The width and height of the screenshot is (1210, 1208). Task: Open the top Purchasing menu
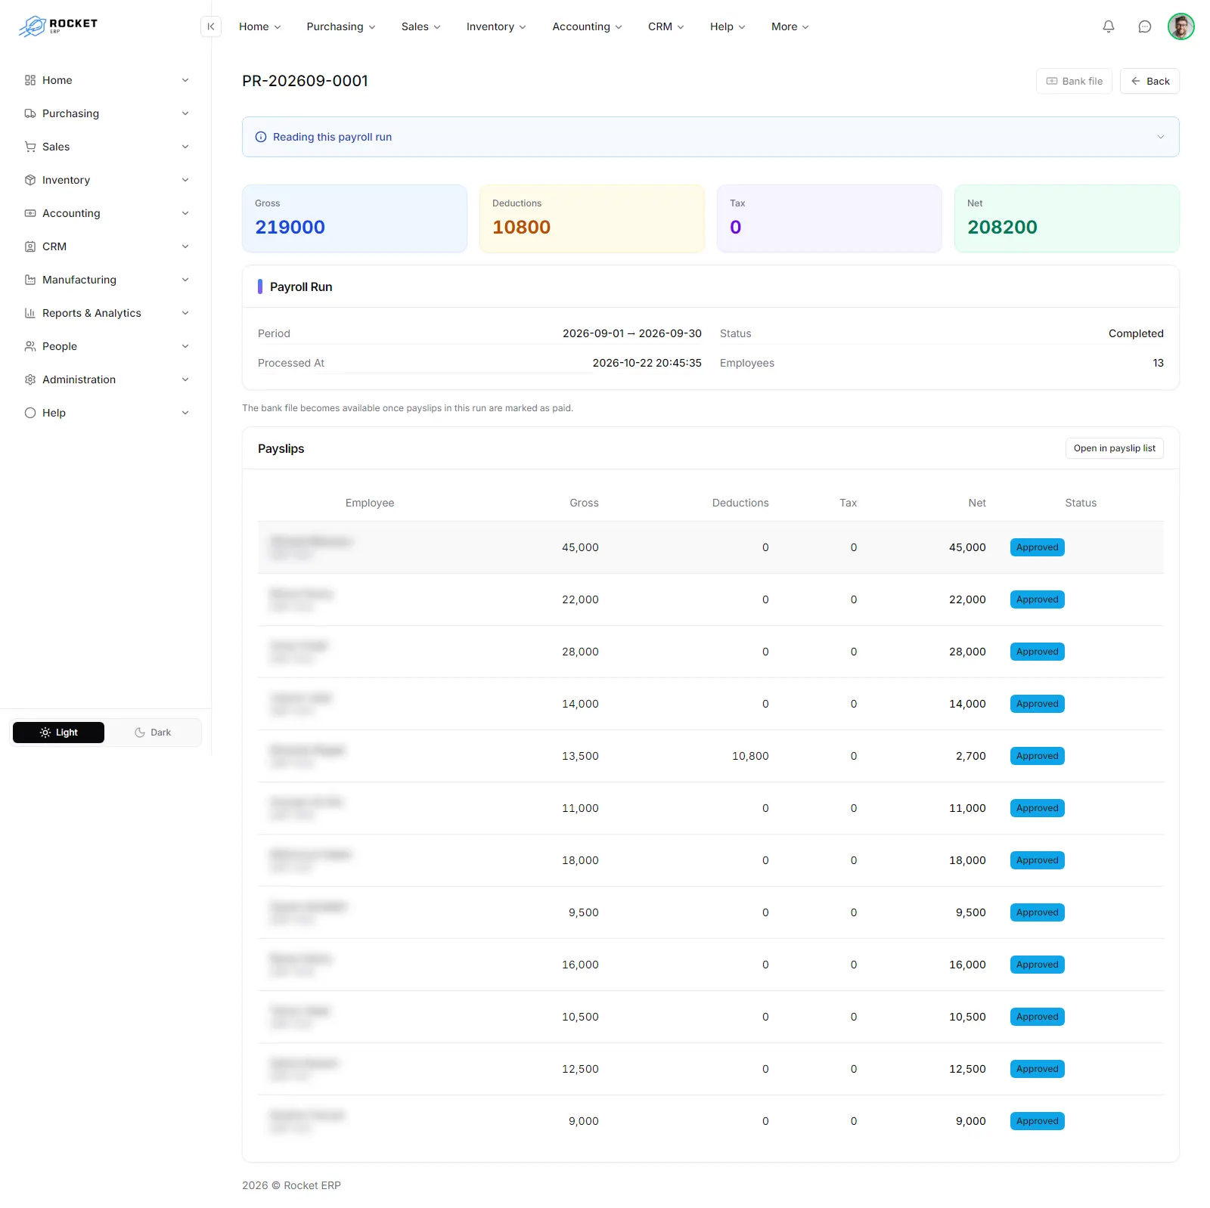click(341, 26)
